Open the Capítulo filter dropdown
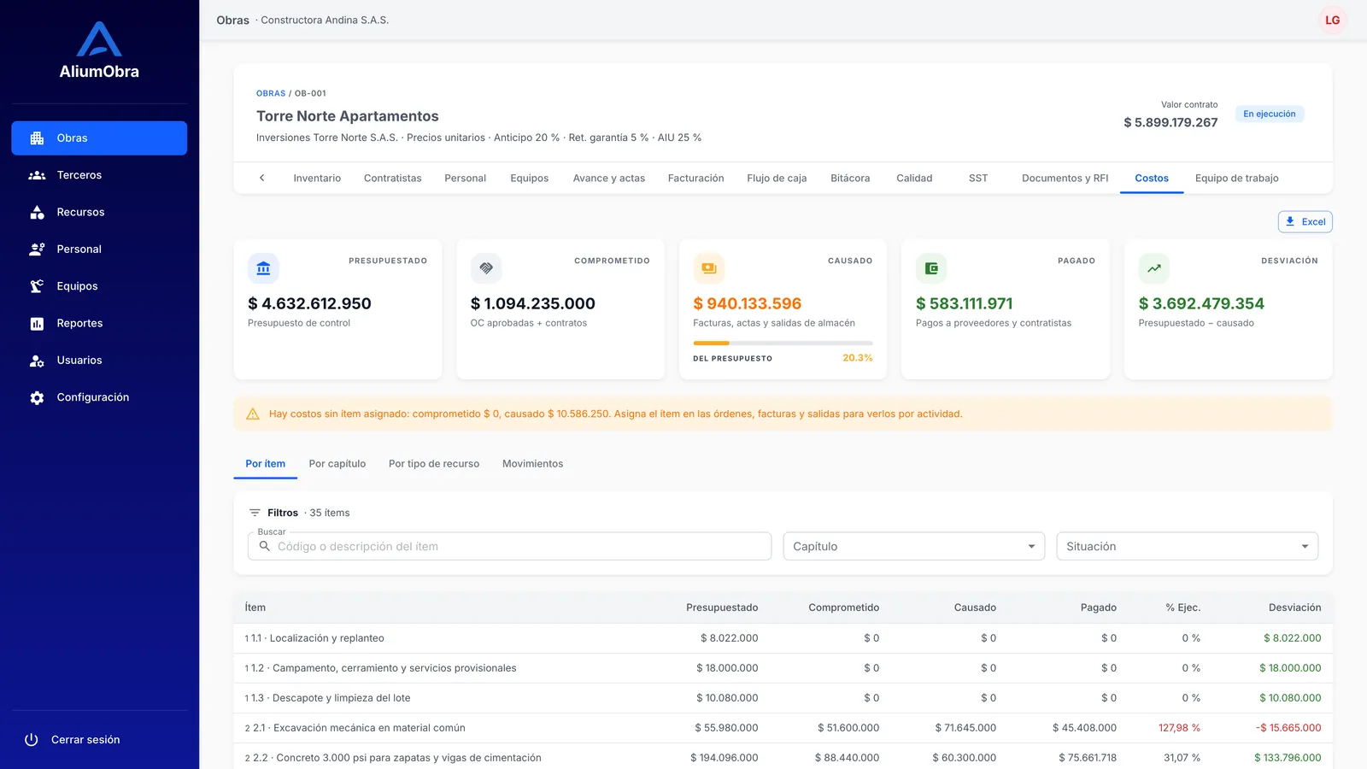The width and height of the screenshot is (1367, 769). 914,547
